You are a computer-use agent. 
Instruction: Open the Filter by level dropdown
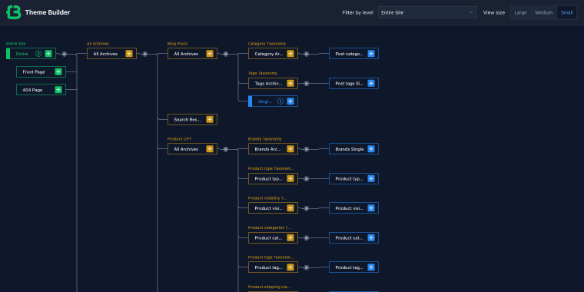point(427,12)
